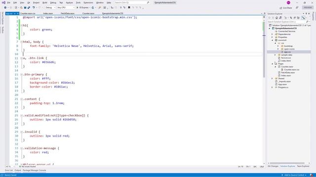Select index.html in Solution Explorer

point(286,61)
